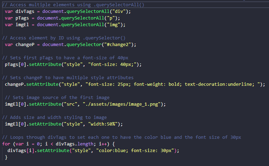
Task: Click the string "p" in querySelectorAll
Action: tap(111, 18)
